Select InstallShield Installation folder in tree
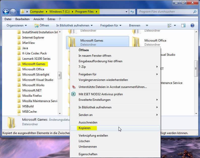This screenshot has height=158, width=200. tap(40, 32)
